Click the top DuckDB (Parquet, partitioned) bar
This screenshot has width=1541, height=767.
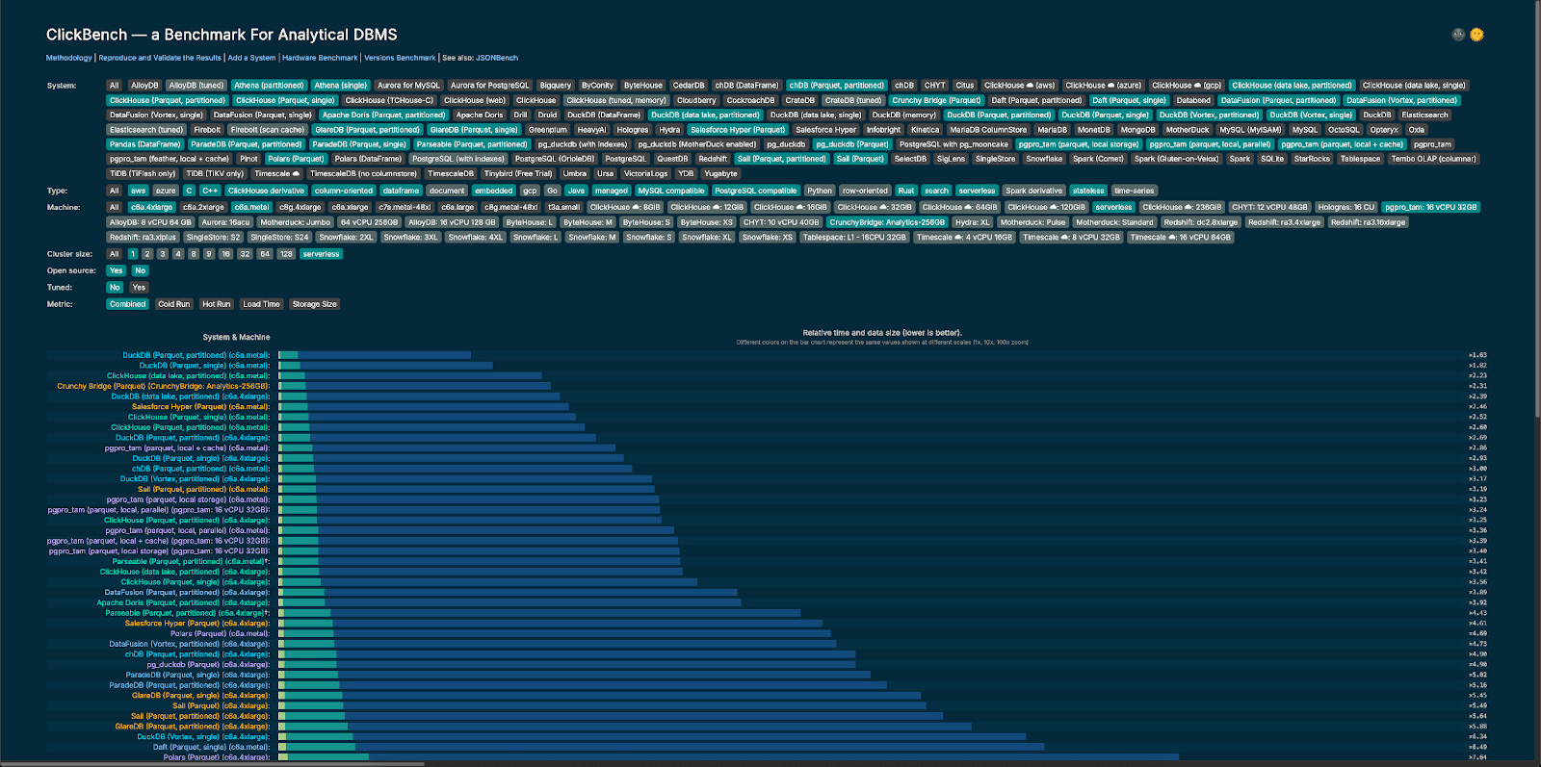pos(376,355)
